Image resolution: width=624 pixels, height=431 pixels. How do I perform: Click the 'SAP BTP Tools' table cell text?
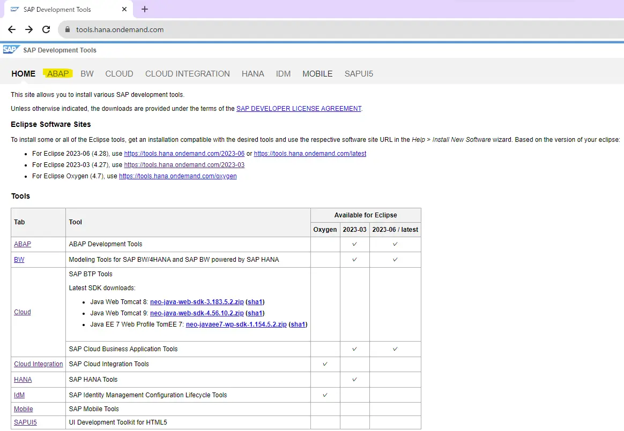pyautogui.click(x=91, y=274)
